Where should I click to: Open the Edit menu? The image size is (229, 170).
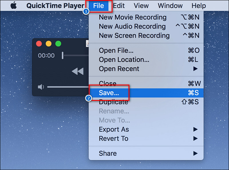(119, 5)
